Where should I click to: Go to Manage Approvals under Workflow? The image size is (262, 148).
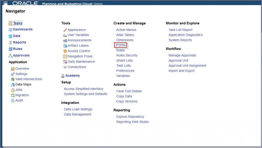[x=182, y=55]
